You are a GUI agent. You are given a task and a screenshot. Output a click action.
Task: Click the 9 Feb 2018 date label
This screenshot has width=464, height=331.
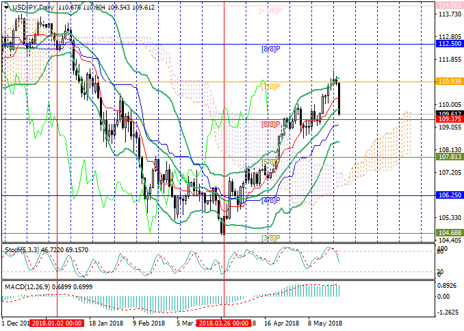[149, 323]
